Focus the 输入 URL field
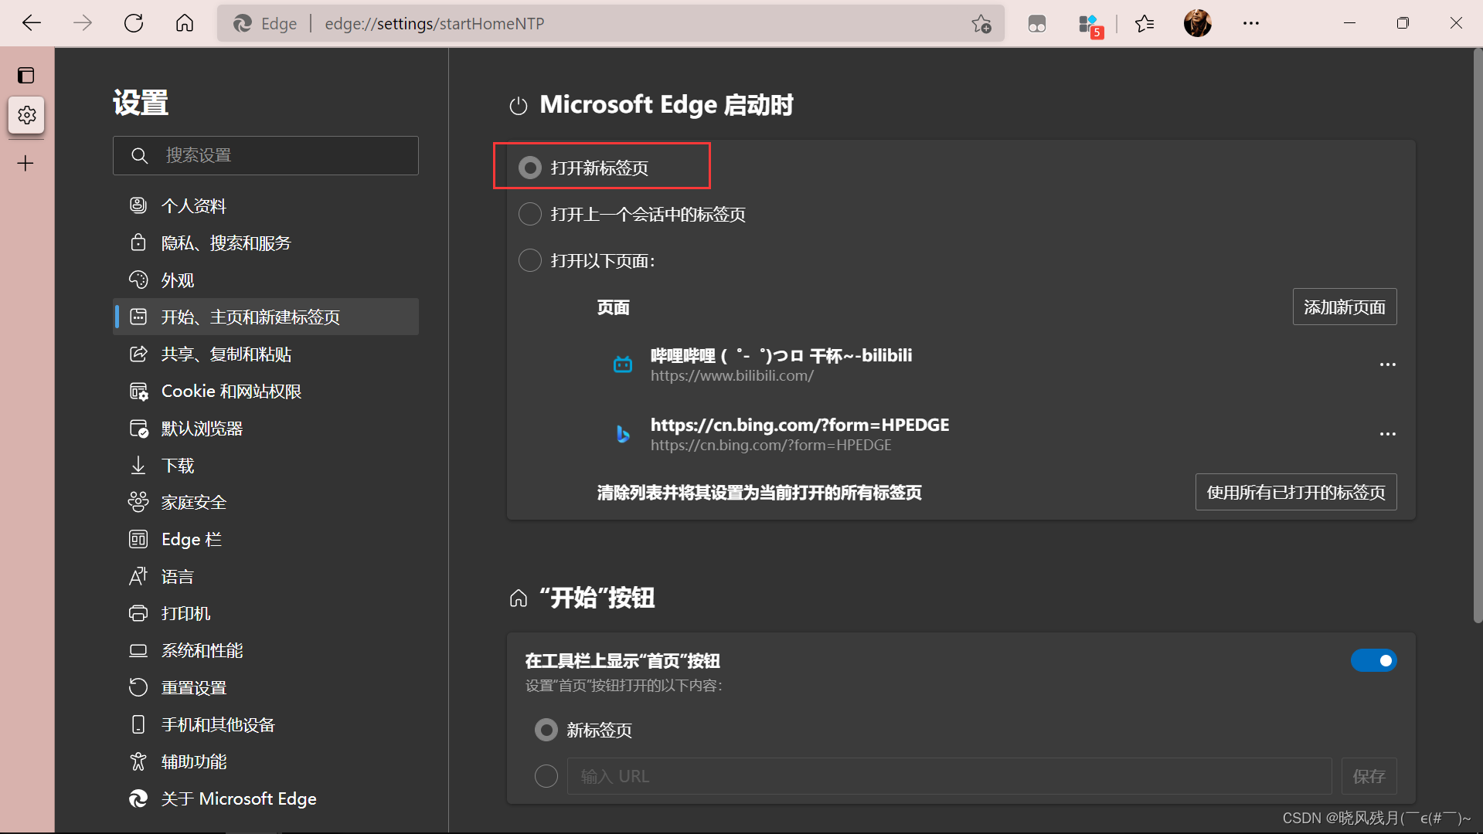Viewport: 1483px width, 834px height. [949, 776]
